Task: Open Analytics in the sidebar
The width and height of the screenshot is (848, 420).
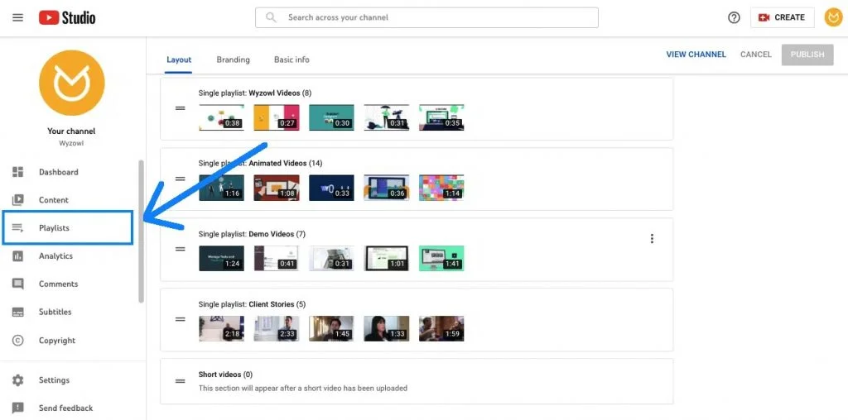Action: pos(55,256)
